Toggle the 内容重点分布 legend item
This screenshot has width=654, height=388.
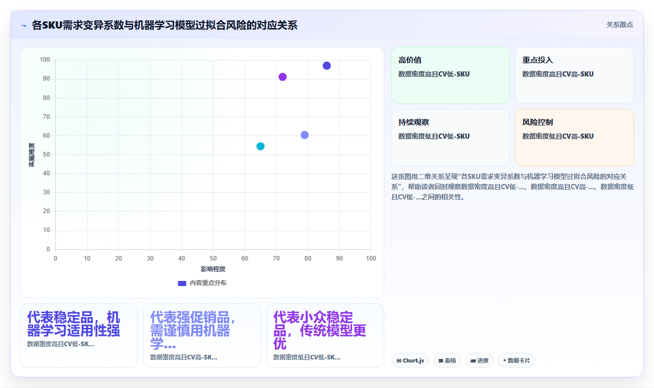(x=202, y=283)
